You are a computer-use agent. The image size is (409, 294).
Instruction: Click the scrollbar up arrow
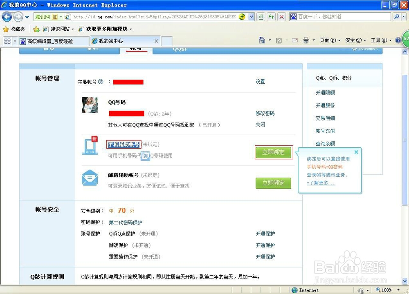pos(405,51)
